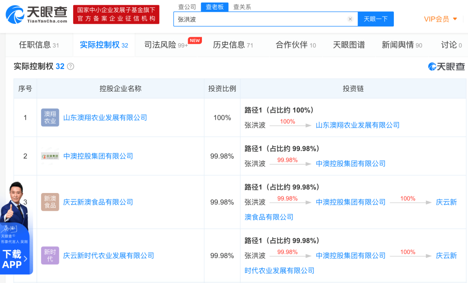The width and height of the screenshot is (468, 283).
Task: Click the 中澳集团 company logo thumbnail
Action: tap(50, 156)
